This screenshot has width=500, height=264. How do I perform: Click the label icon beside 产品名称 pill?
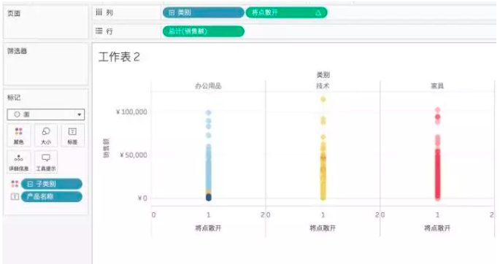point(15,196)
